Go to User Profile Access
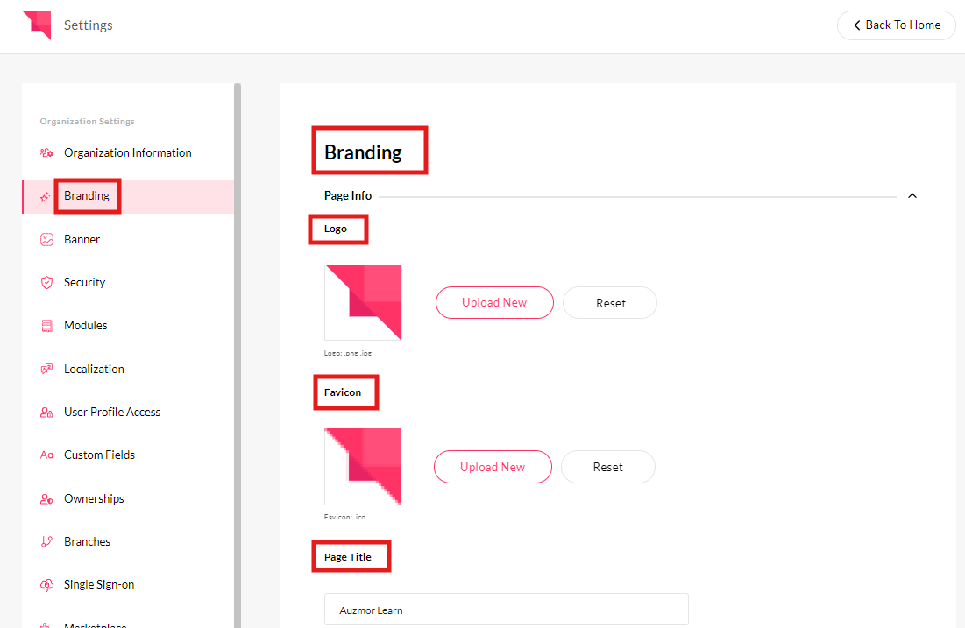Screen dimensions: 965x628 128,413
